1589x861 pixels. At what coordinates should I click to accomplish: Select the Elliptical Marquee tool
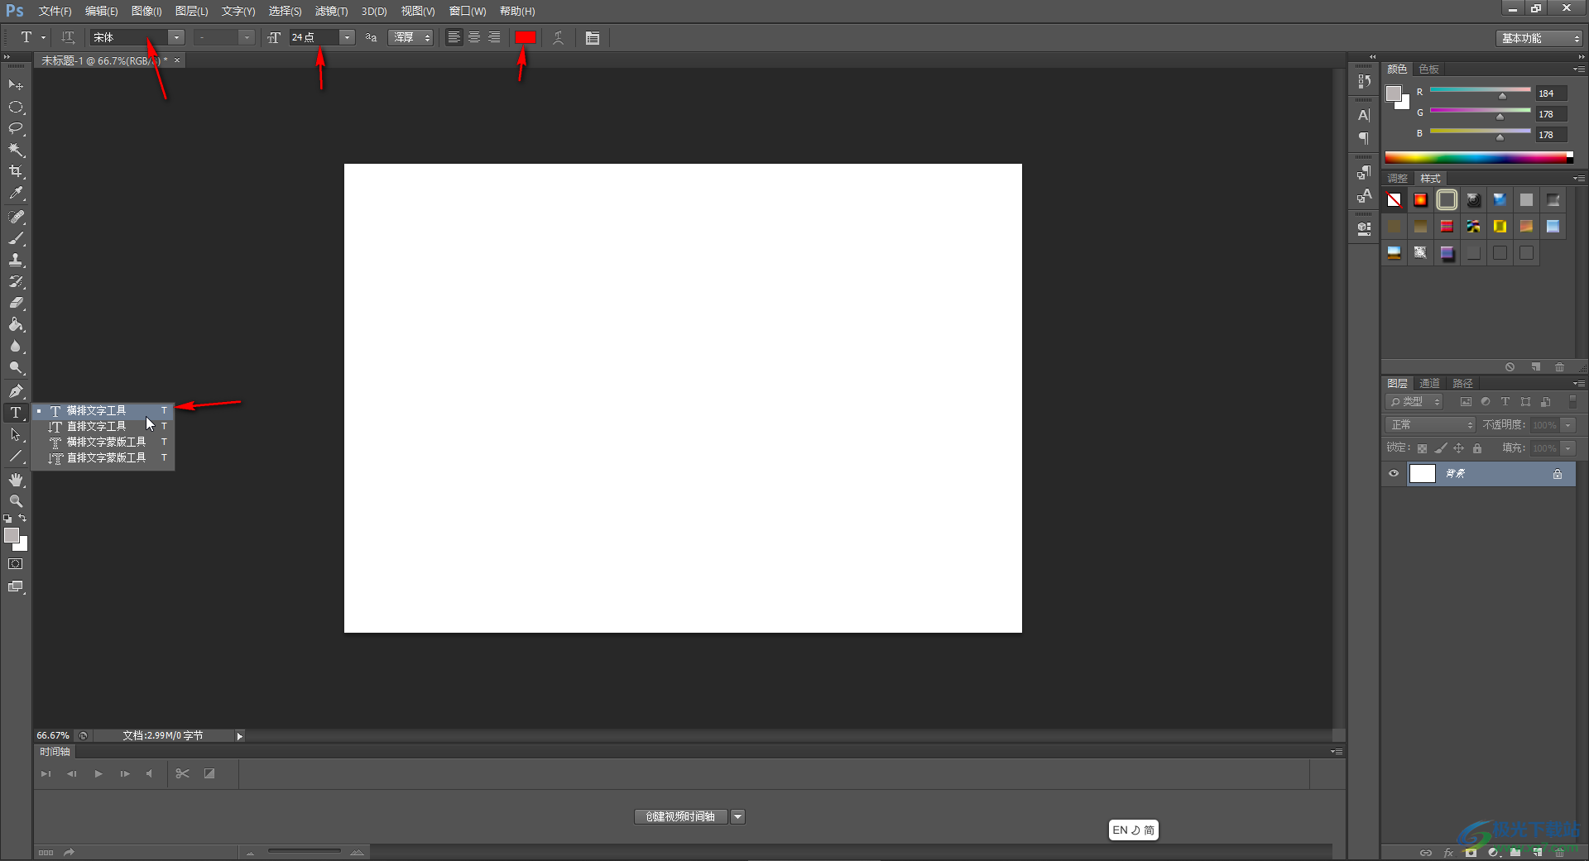click(16, 107)
